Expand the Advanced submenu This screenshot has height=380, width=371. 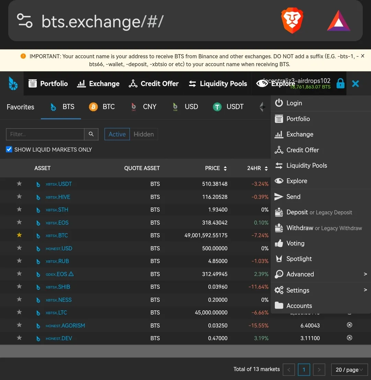(x=321, y=274)
